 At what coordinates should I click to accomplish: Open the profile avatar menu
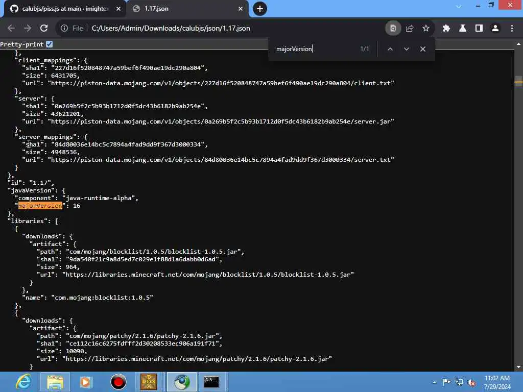(495, 29)
